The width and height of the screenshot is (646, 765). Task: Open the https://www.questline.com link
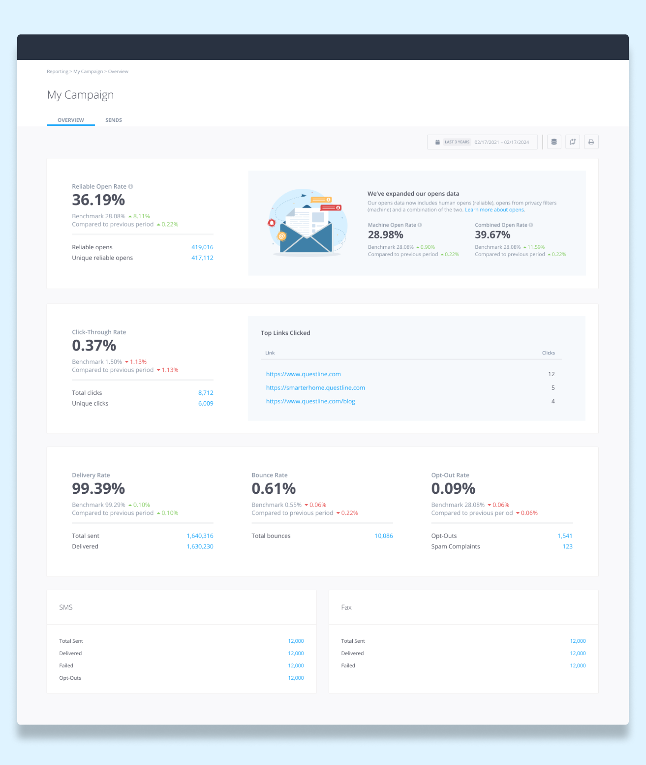click(x=303, y=374)
